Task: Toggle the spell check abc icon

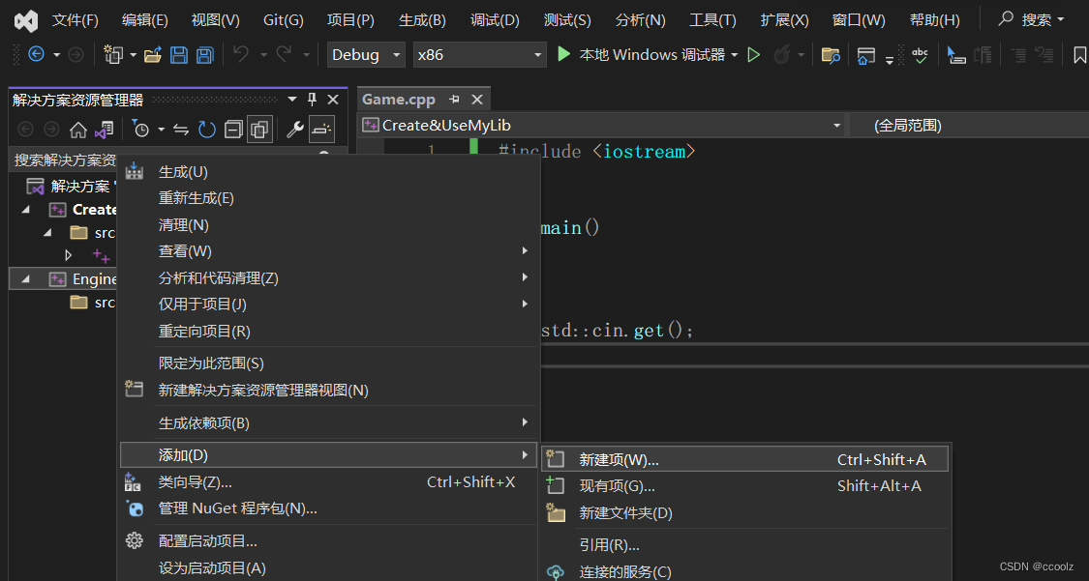Action: pos(920,55)
